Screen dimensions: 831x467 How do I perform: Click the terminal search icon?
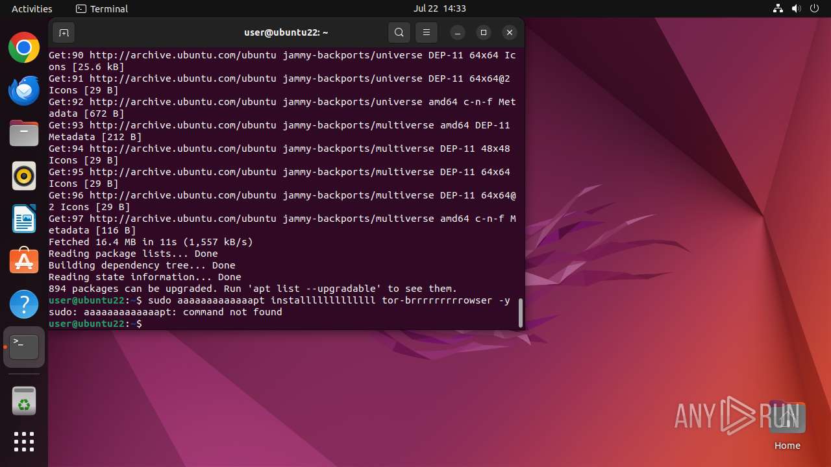coord(399,32)
